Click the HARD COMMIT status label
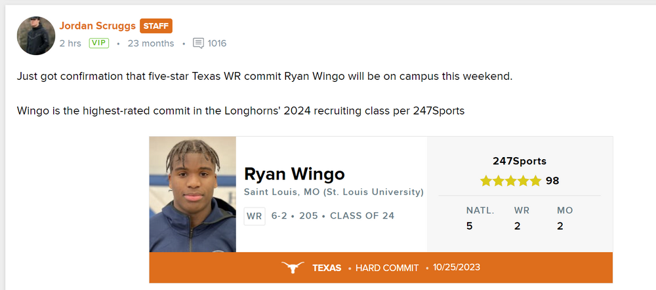The height and width of the screenshot is (290, 656). pyautogui.click(x=387, y=268)
